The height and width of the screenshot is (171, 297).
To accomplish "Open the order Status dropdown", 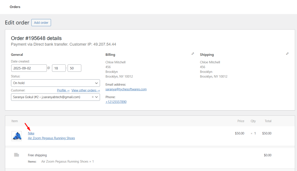I will click(55, 83).
